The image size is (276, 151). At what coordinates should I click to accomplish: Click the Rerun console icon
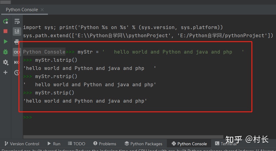tap(5, 21)
